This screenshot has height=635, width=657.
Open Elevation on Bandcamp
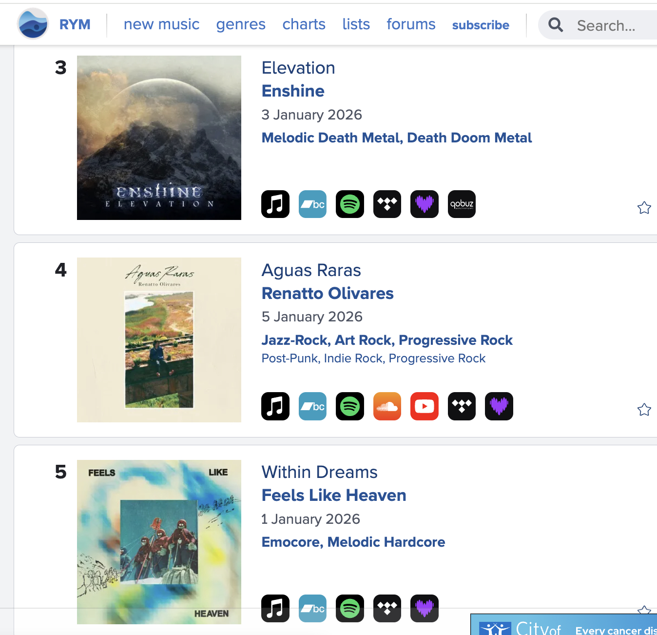tap(312, 204)
